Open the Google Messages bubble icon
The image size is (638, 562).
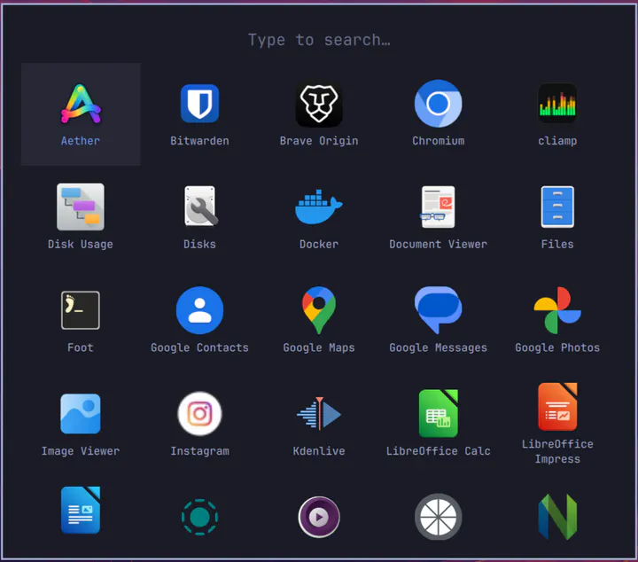coord(439,310)
